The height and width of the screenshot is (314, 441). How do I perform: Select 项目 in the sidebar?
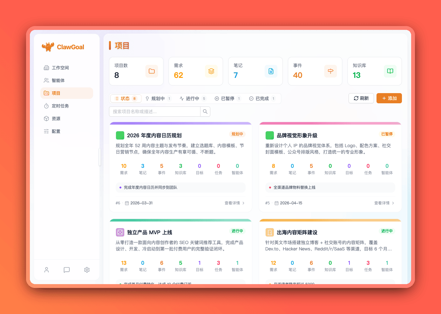67,93
